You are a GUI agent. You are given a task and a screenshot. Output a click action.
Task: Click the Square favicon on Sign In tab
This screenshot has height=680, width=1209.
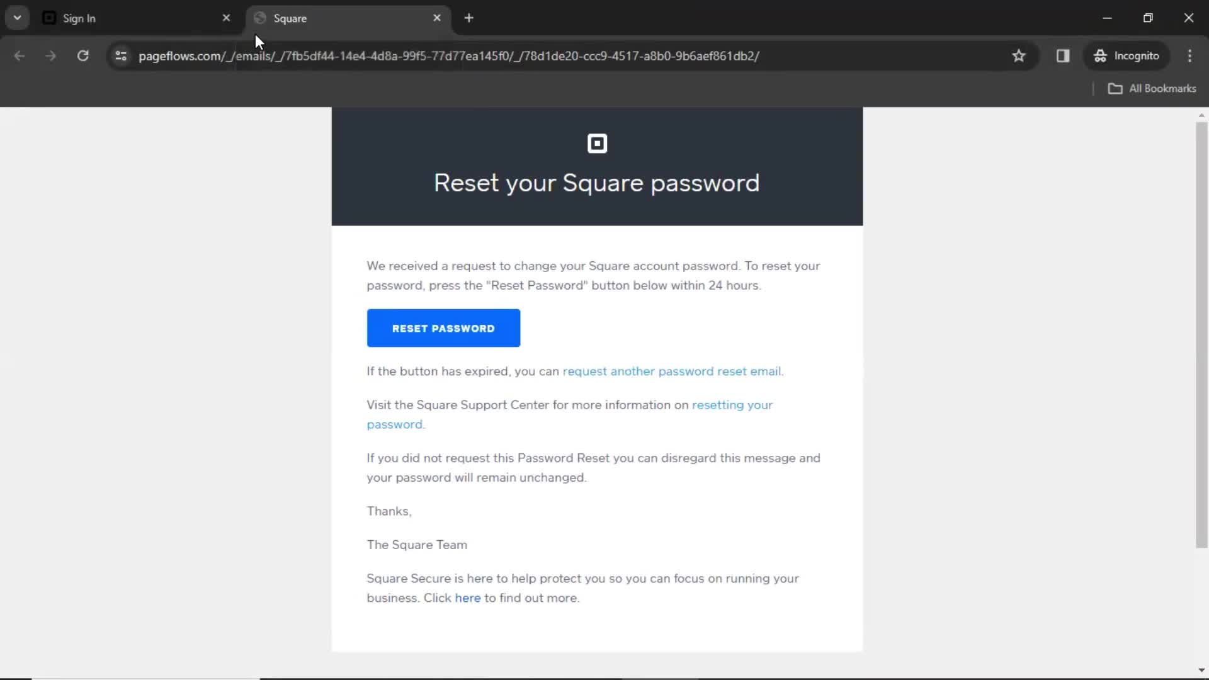pyautogui.click(x=49, y=18)
